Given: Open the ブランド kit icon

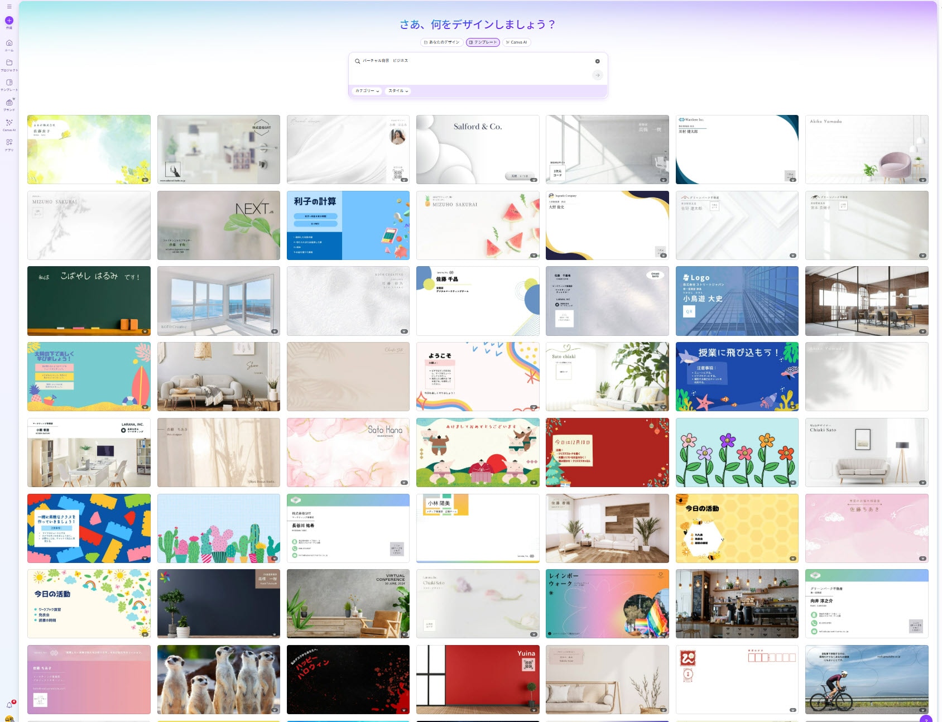Looking at the screenshot, I should (x=9, y=103).
